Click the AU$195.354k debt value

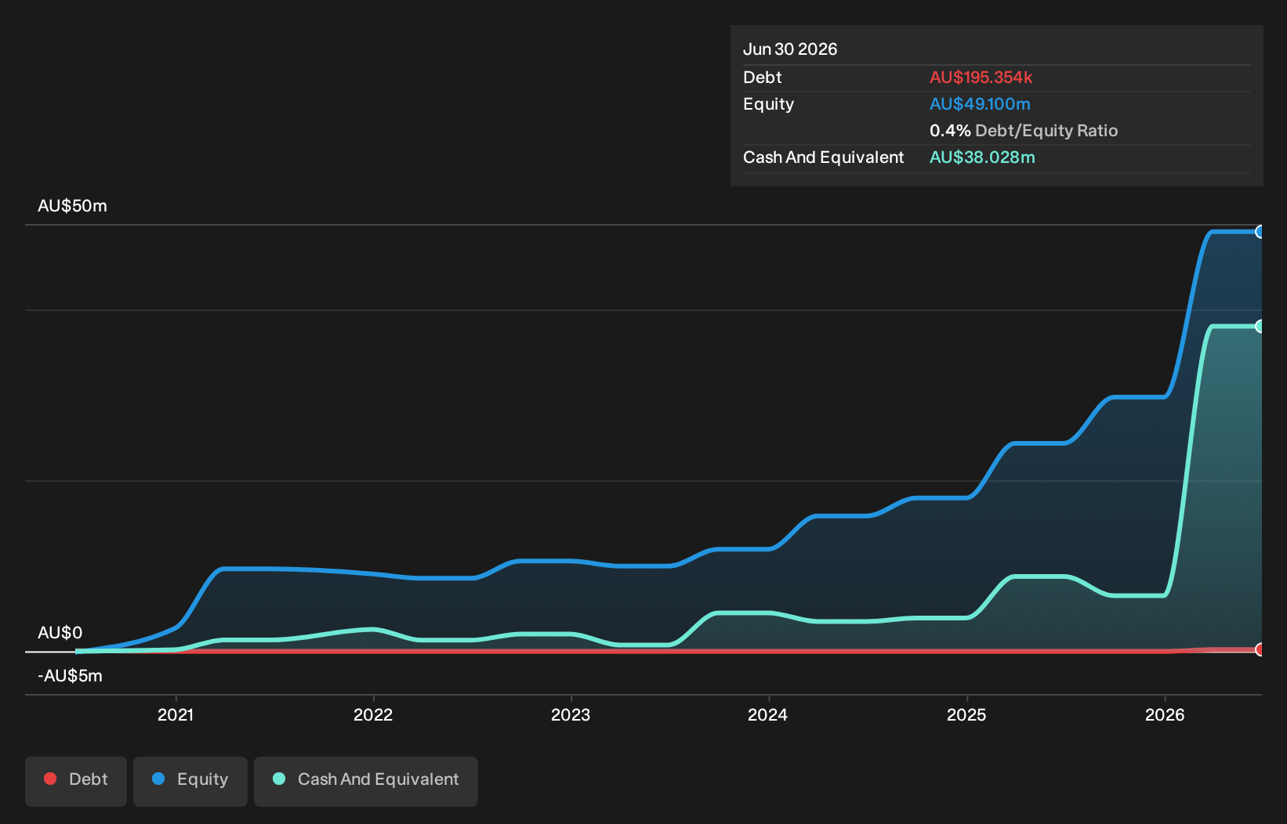coord(981,78)
